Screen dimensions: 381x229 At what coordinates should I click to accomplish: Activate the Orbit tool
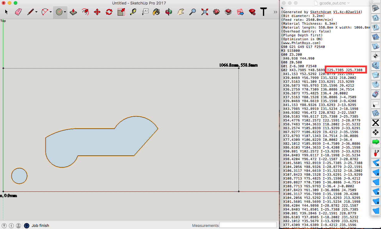[x=169, y=12]
